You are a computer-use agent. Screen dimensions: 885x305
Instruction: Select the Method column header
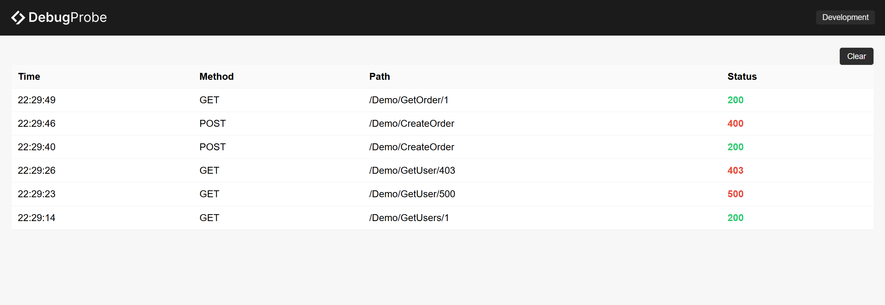pyautogui.click(x=217, y=77)
